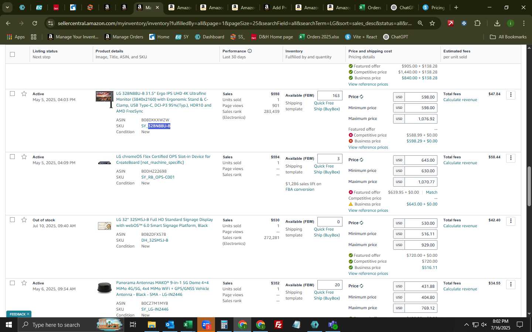Star the Panorama Antennas MAKO listing
This screenshot has width=532, height=332.
coord(24,283)
